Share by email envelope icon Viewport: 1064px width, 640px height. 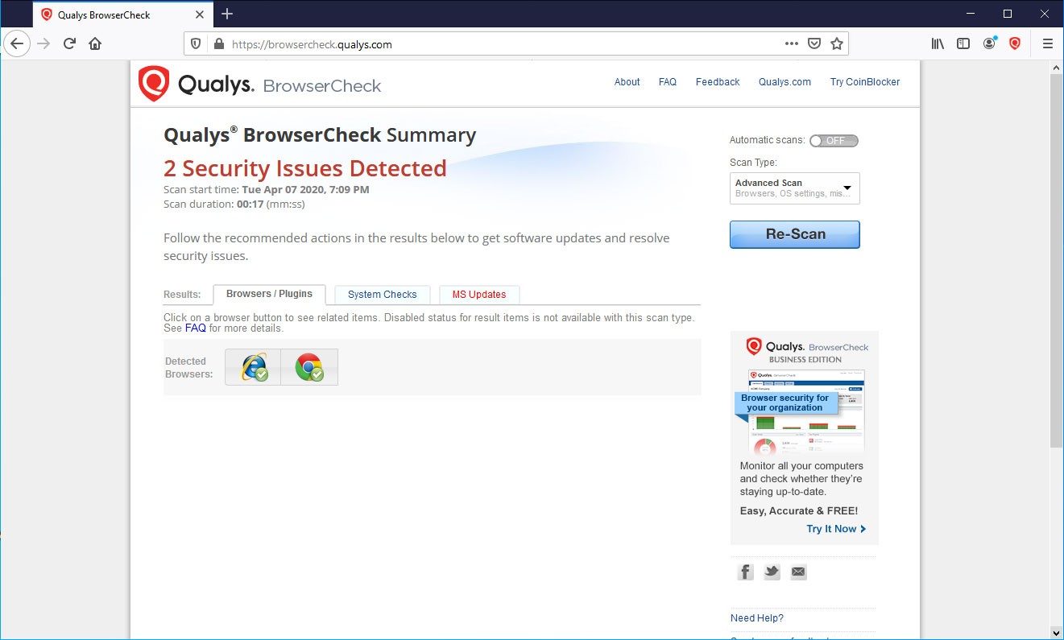[797, 572]
